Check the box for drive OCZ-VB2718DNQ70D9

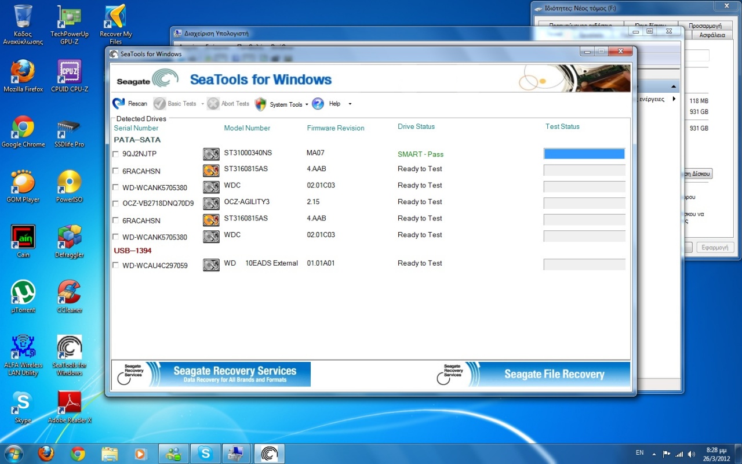115,204
